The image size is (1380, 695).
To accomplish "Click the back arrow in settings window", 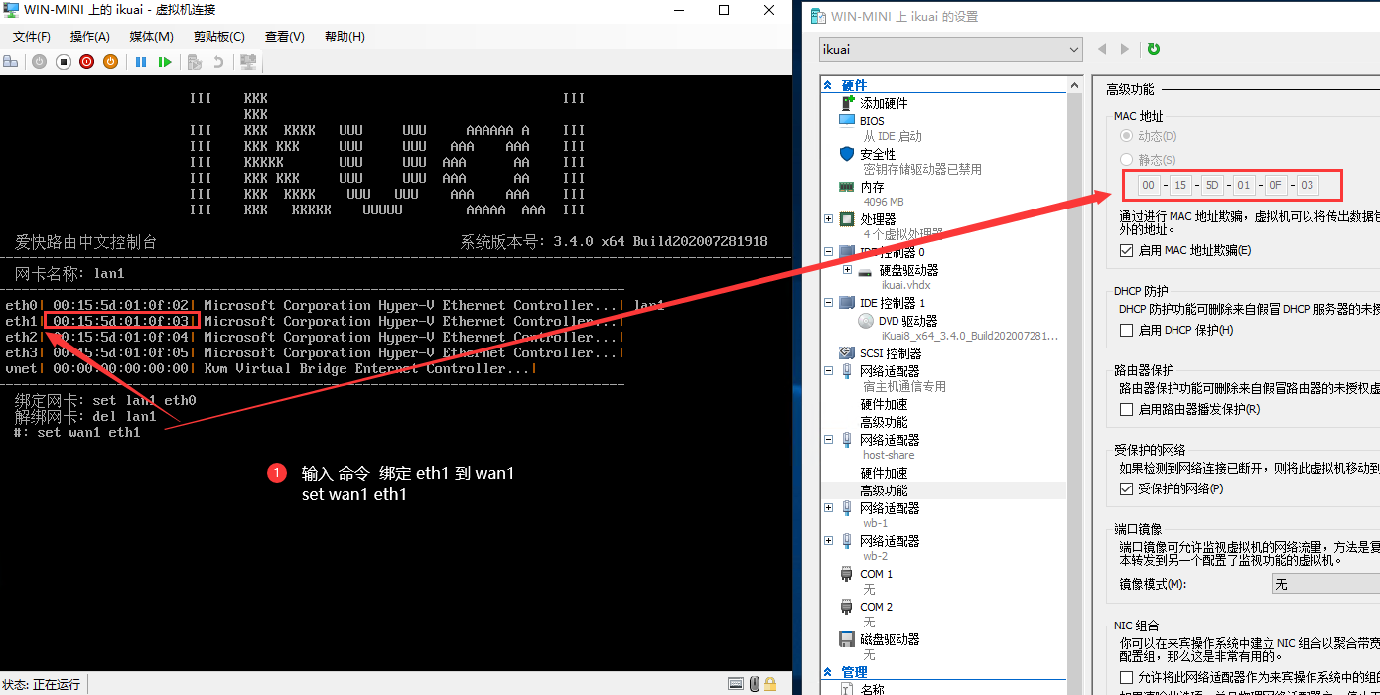I will coord(1102,49).
